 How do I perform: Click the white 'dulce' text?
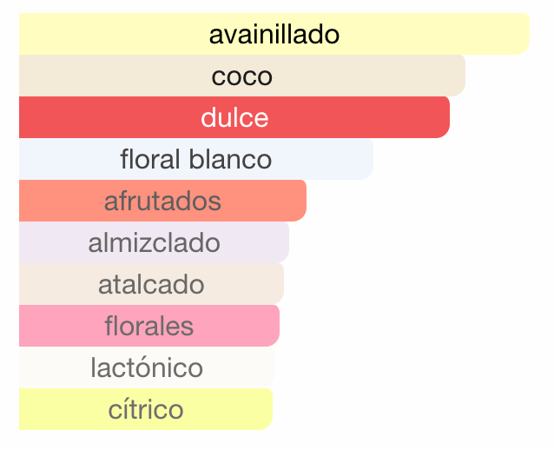click(234, 118)
